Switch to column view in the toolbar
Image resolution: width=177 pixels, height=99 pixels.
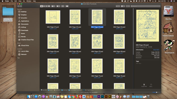point(47,6)
